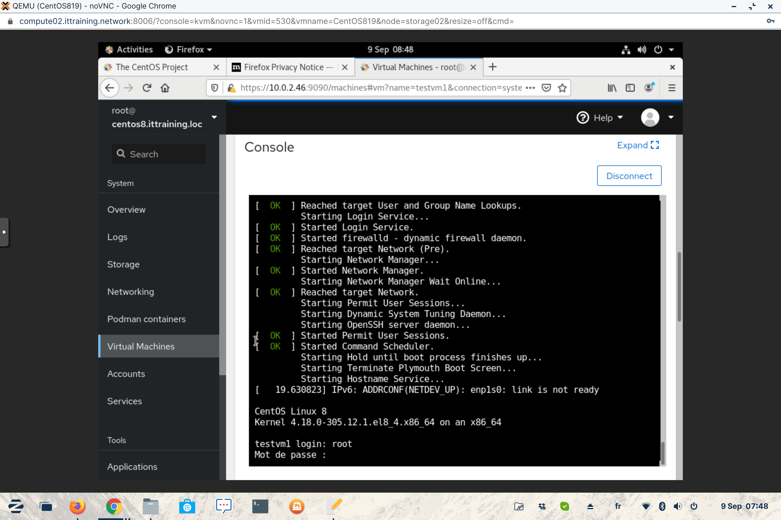The image size is (781, 520).
Task: Bookmark this page with the star
Action: pos(562,88)
